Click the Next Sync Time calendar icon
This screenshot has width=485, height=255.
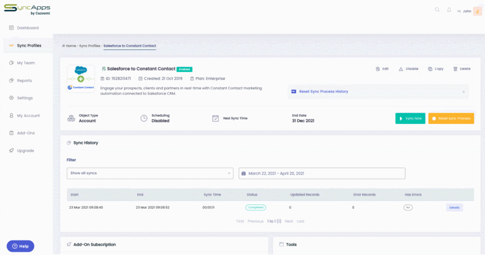tap(216, 119)
